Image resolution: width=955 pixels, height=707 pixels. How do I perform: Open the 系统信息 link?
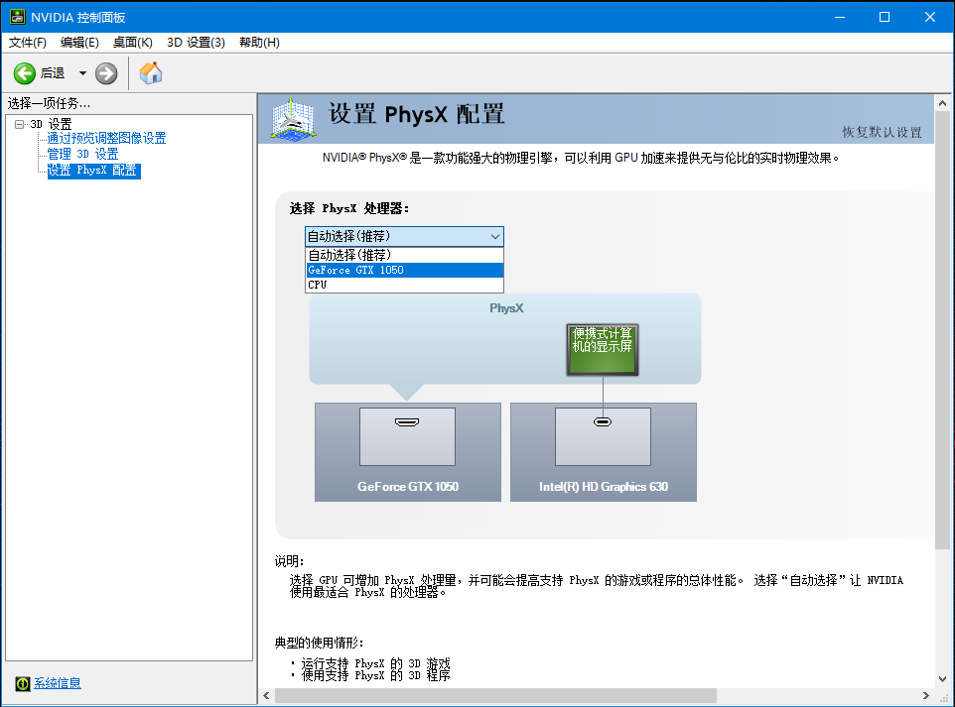58,683
